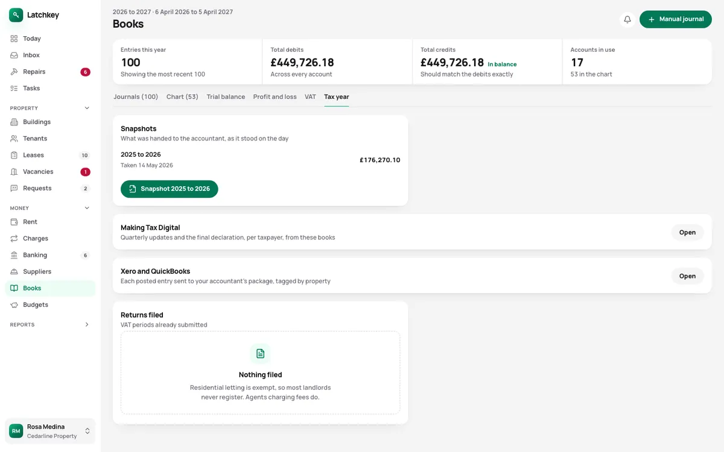724x452 pixels.
Task: Click the Leases document icon
Action: [14, 155]
